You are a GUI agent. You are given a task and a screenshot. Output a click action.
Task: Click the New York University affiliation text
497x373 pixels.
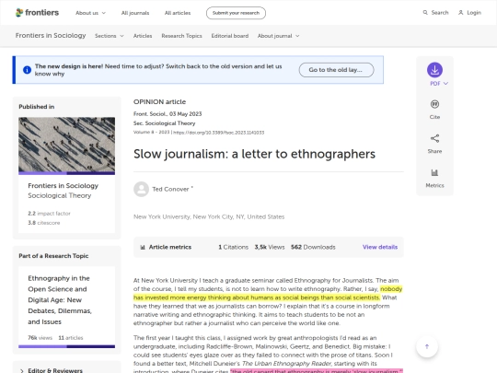point(209,217)
